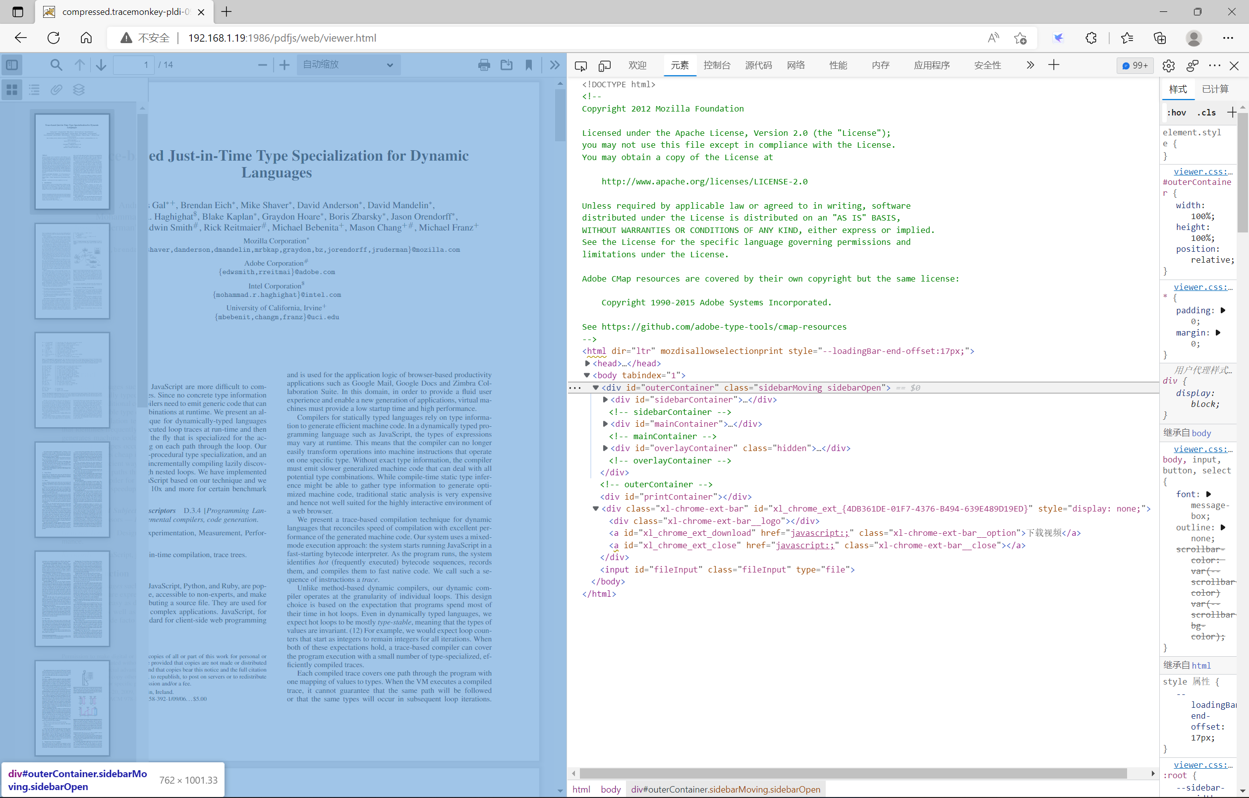
Task: Switch to the 内存 tab
Action: point(880,65)
